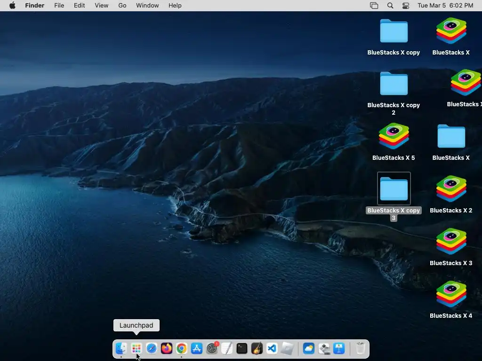This screenshot has height=361, width=482.
Task: Open Terminal from the Dock
Action: [242, 348]
